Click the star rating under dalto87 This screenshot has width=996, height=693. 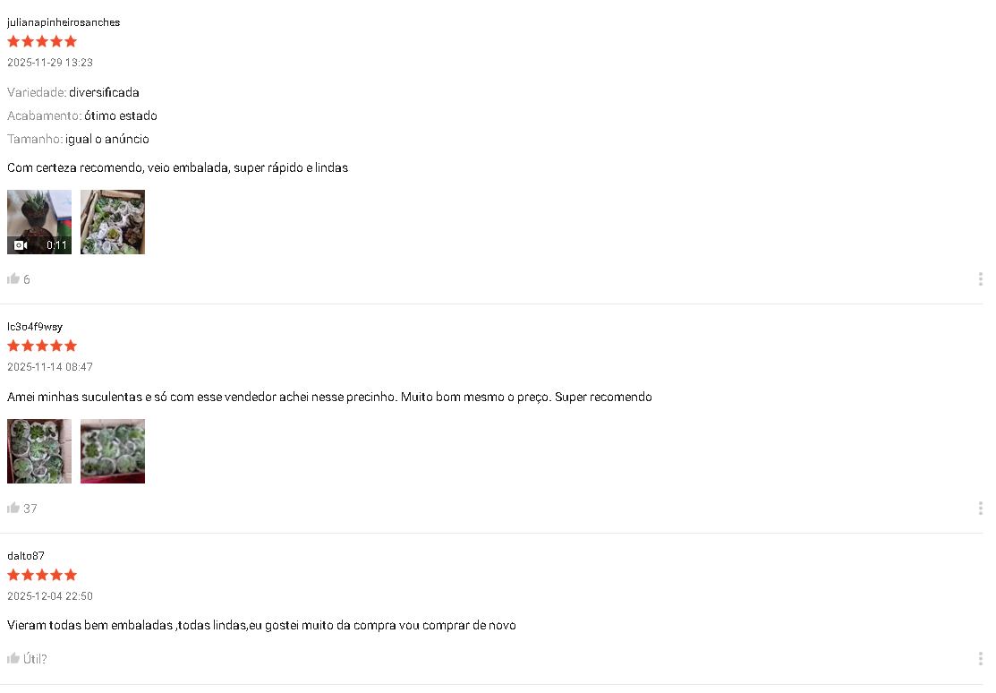coord(41,574)
